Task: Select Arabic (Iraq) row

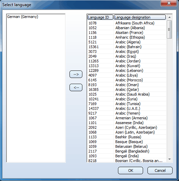Action: pos(127,56)
